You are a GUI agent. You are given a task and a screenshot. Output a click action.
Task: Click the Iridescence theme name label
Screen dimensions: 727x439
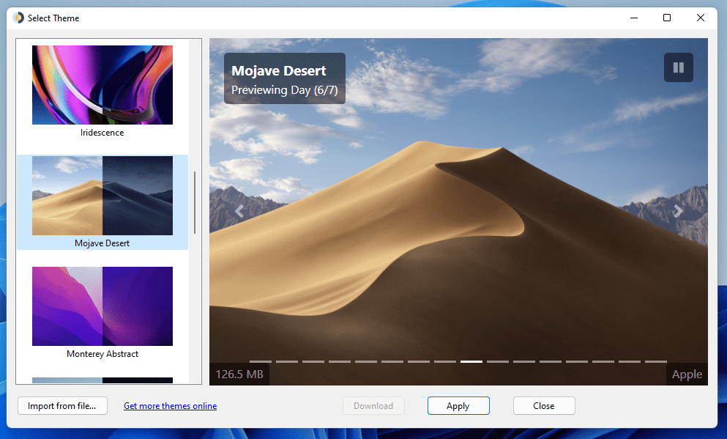[102, 133]
